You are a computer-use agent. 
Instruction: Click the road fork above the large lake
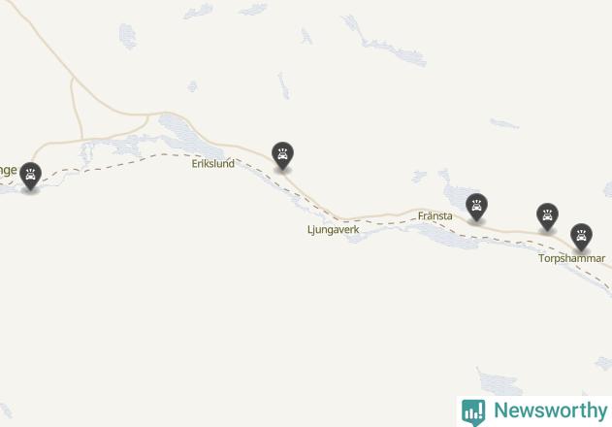(x=148, y=115)
